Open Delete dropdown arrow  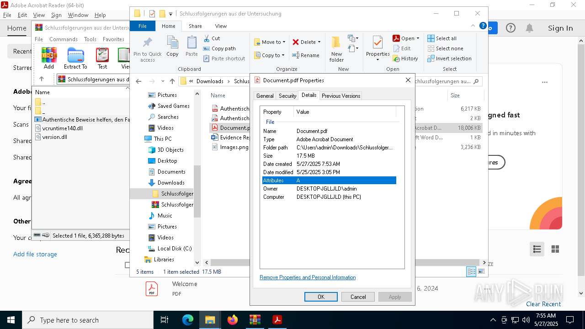pyautogui.click(x=319, y=42)
